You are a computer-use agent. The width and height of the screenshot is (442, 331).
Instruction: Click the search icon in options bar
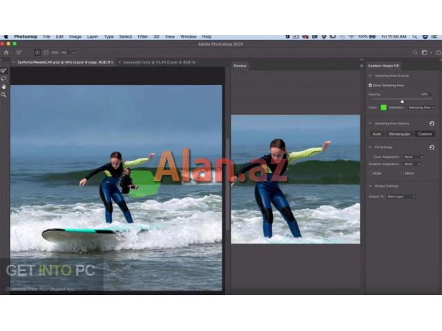415,52
